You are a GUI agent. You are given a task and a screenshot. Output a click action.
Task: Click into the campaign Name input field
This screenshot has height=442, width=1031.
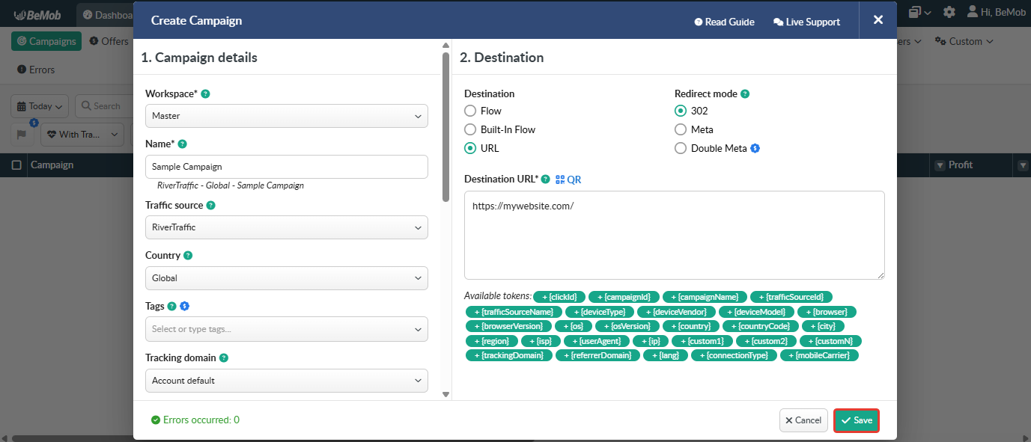286,167
